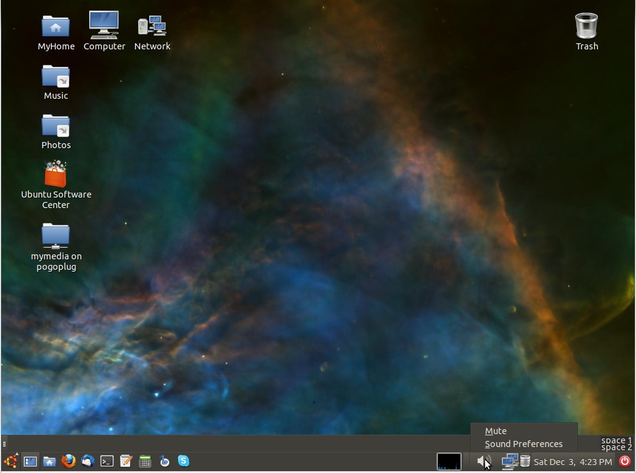Viewport: 636px width, 473px height.
Task: Open the network connections tray icon
Action: click(x=510, y=461)
